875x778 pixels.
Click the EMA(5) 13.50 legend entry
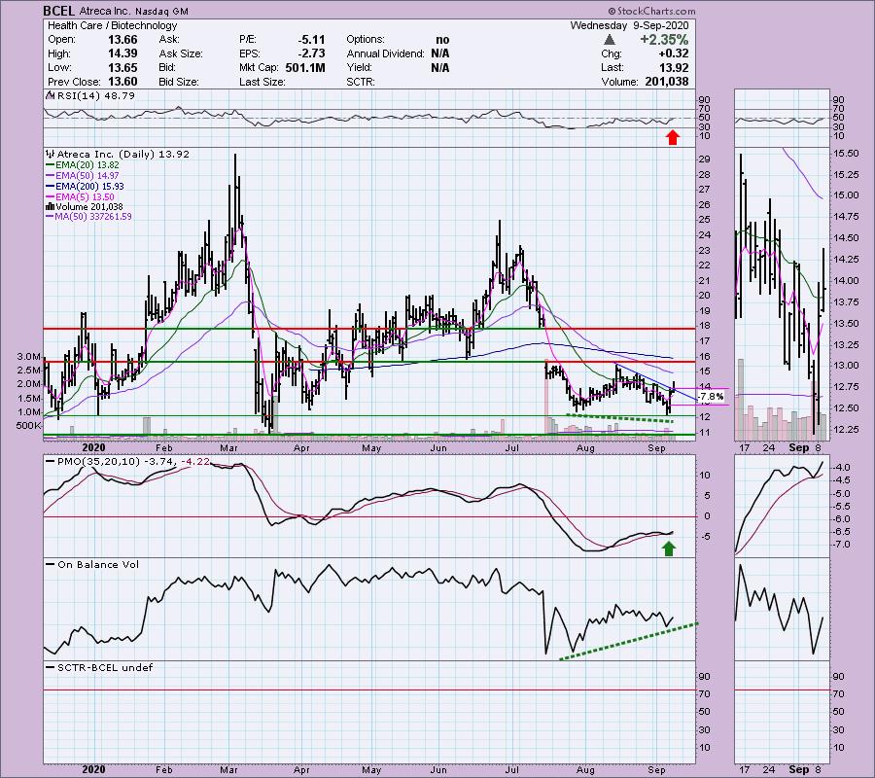coord(85,197)
